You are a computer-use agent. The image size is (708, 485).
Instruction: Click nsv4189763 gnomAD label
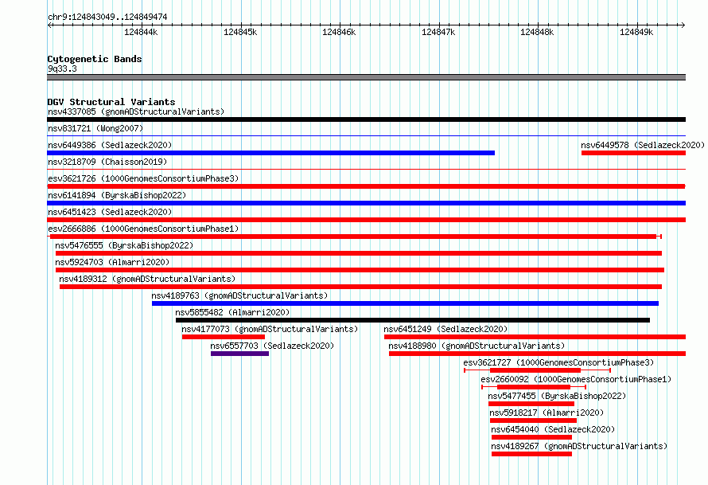pos(239,295)
